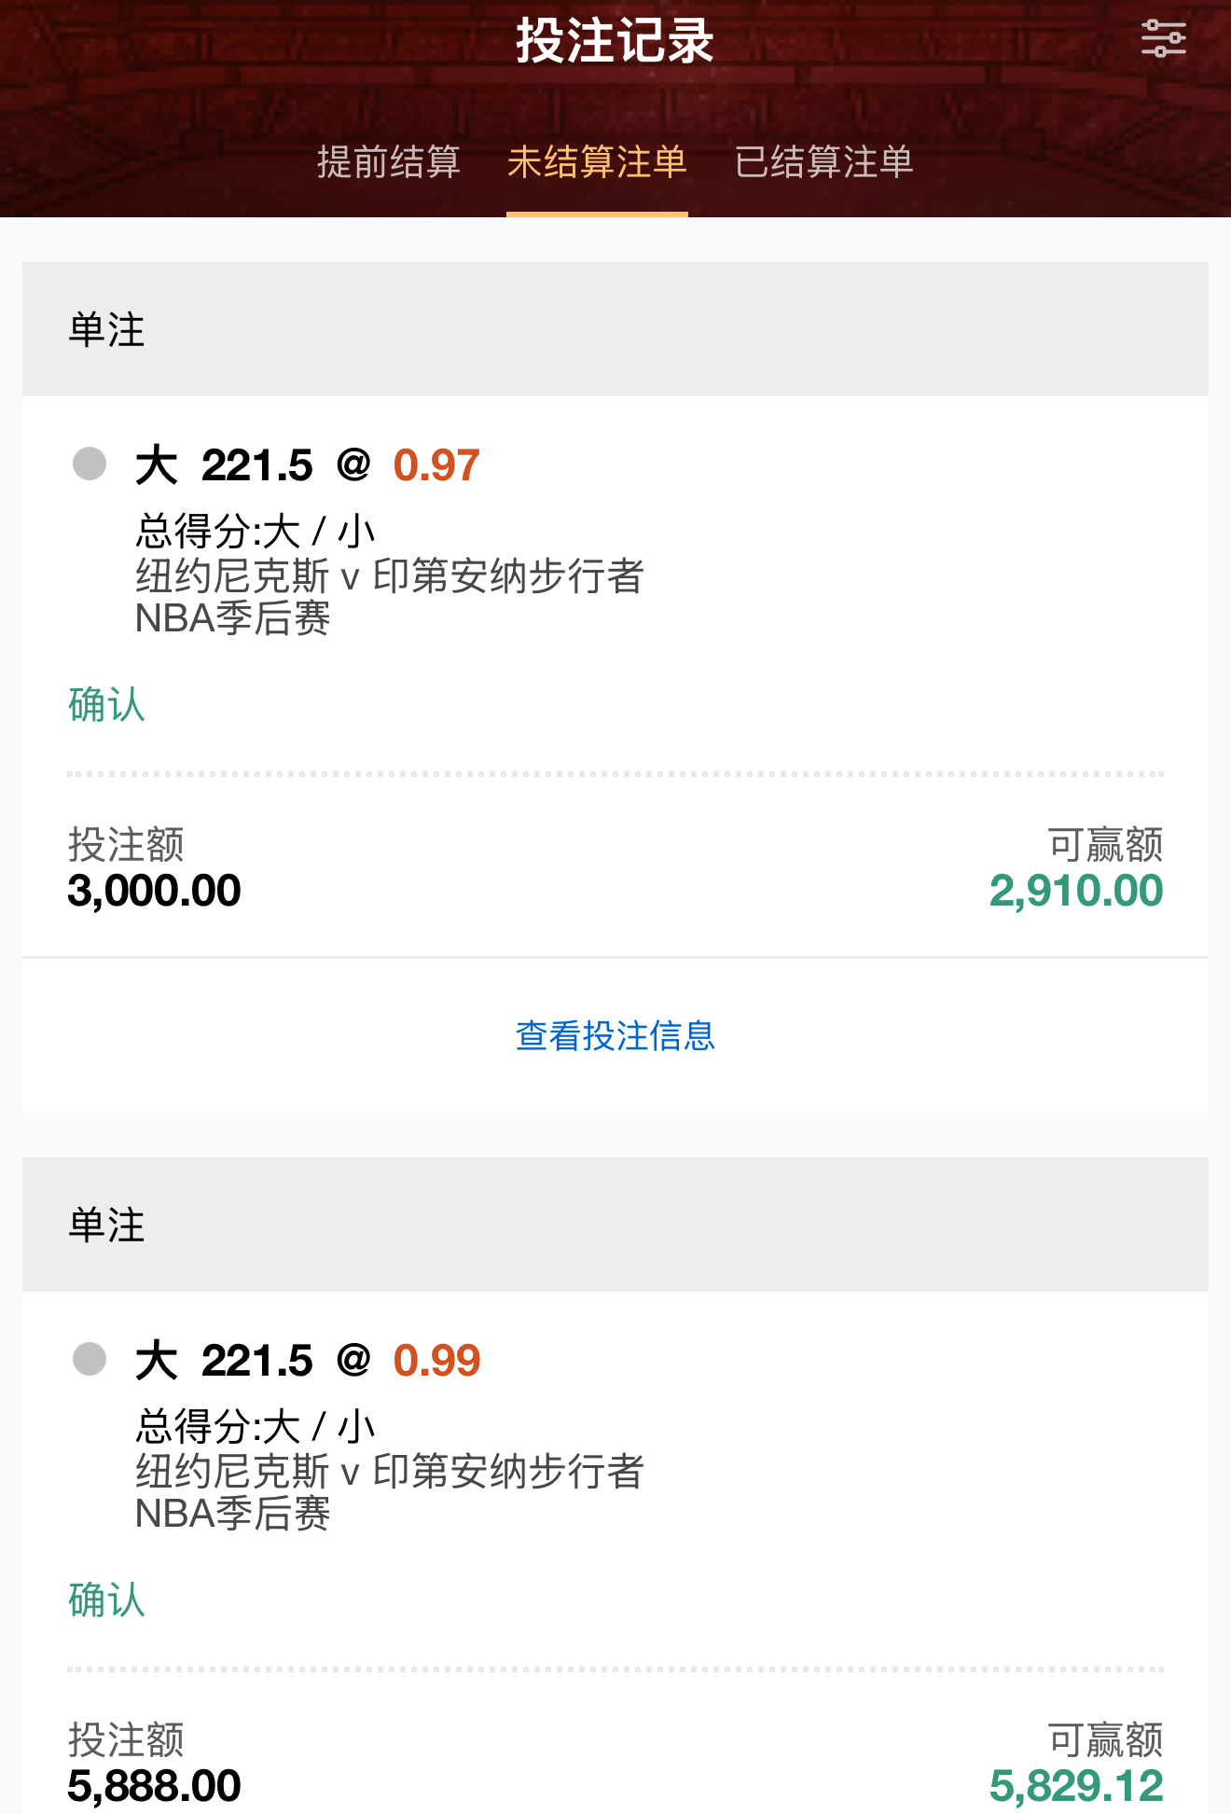Tap 确认 status on the 0.99 bet
The width and height of the screenshot is (1231, 1814).
tap(106, 1599)
